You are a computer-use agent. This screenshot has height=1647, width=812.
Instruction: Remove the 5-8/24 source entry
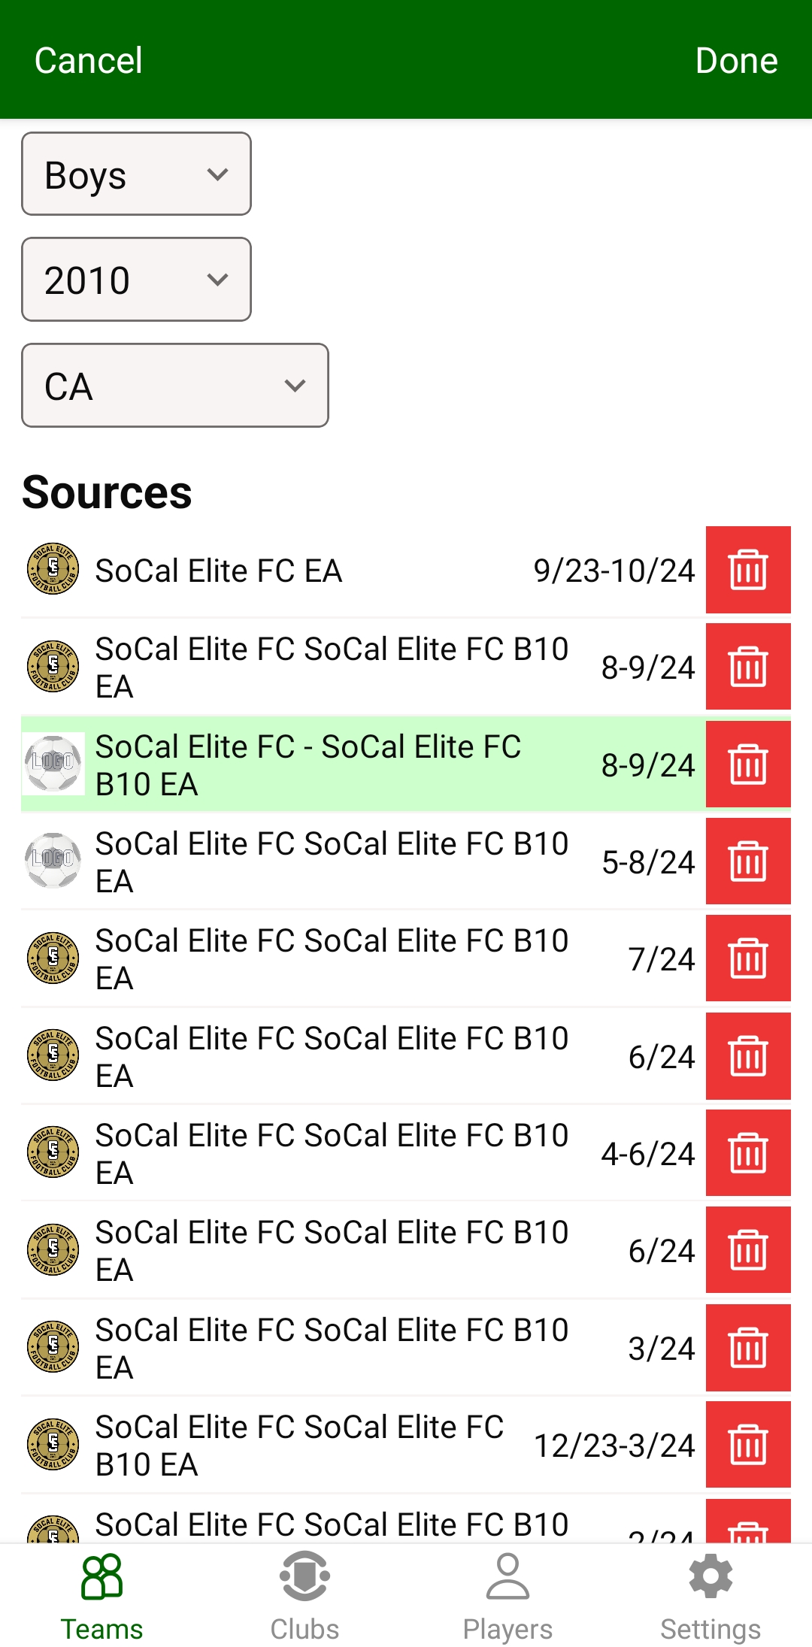[747, 861]
